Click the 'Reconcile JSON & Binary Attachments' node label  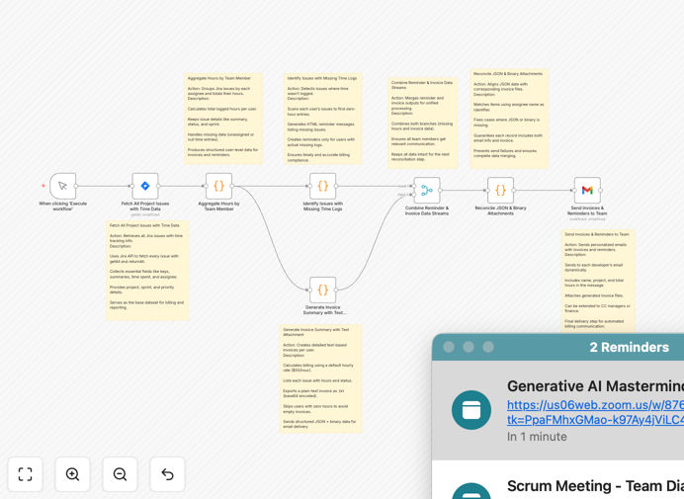(500, 210)
